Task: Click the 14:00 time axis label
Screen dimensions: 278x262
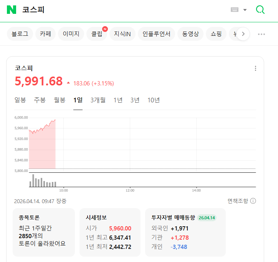Action: click(x=197, y=190)
